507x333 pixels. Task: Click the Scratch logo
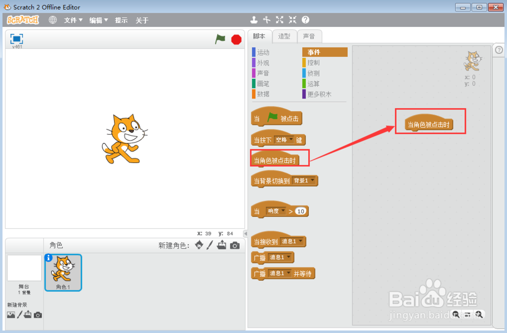click(x=23, y=20)
